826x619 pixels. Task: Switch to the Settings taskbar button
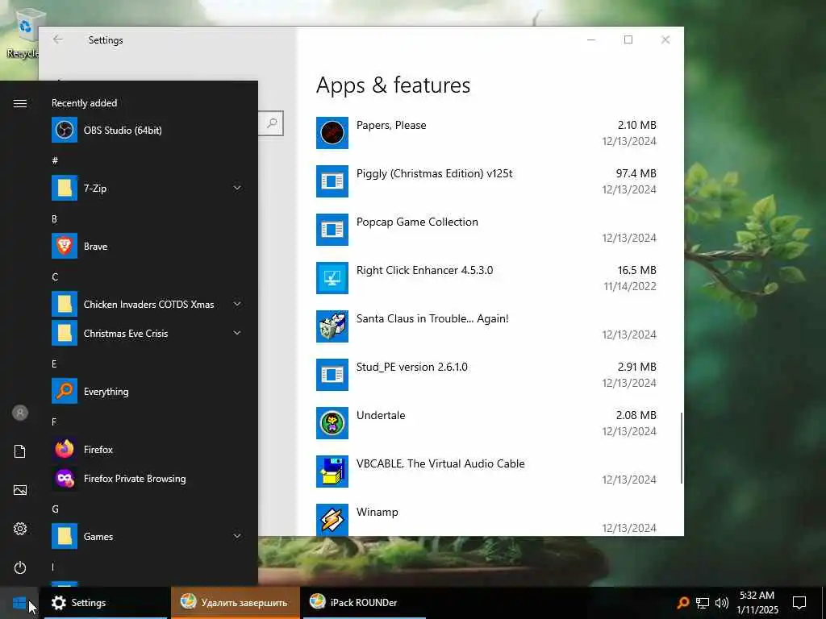(106, 603)
